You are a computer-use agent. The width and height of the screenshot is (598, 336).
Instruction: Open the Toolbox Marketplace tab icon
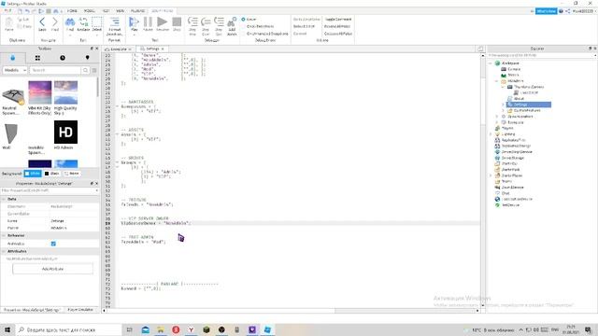[x=13, y=58]
